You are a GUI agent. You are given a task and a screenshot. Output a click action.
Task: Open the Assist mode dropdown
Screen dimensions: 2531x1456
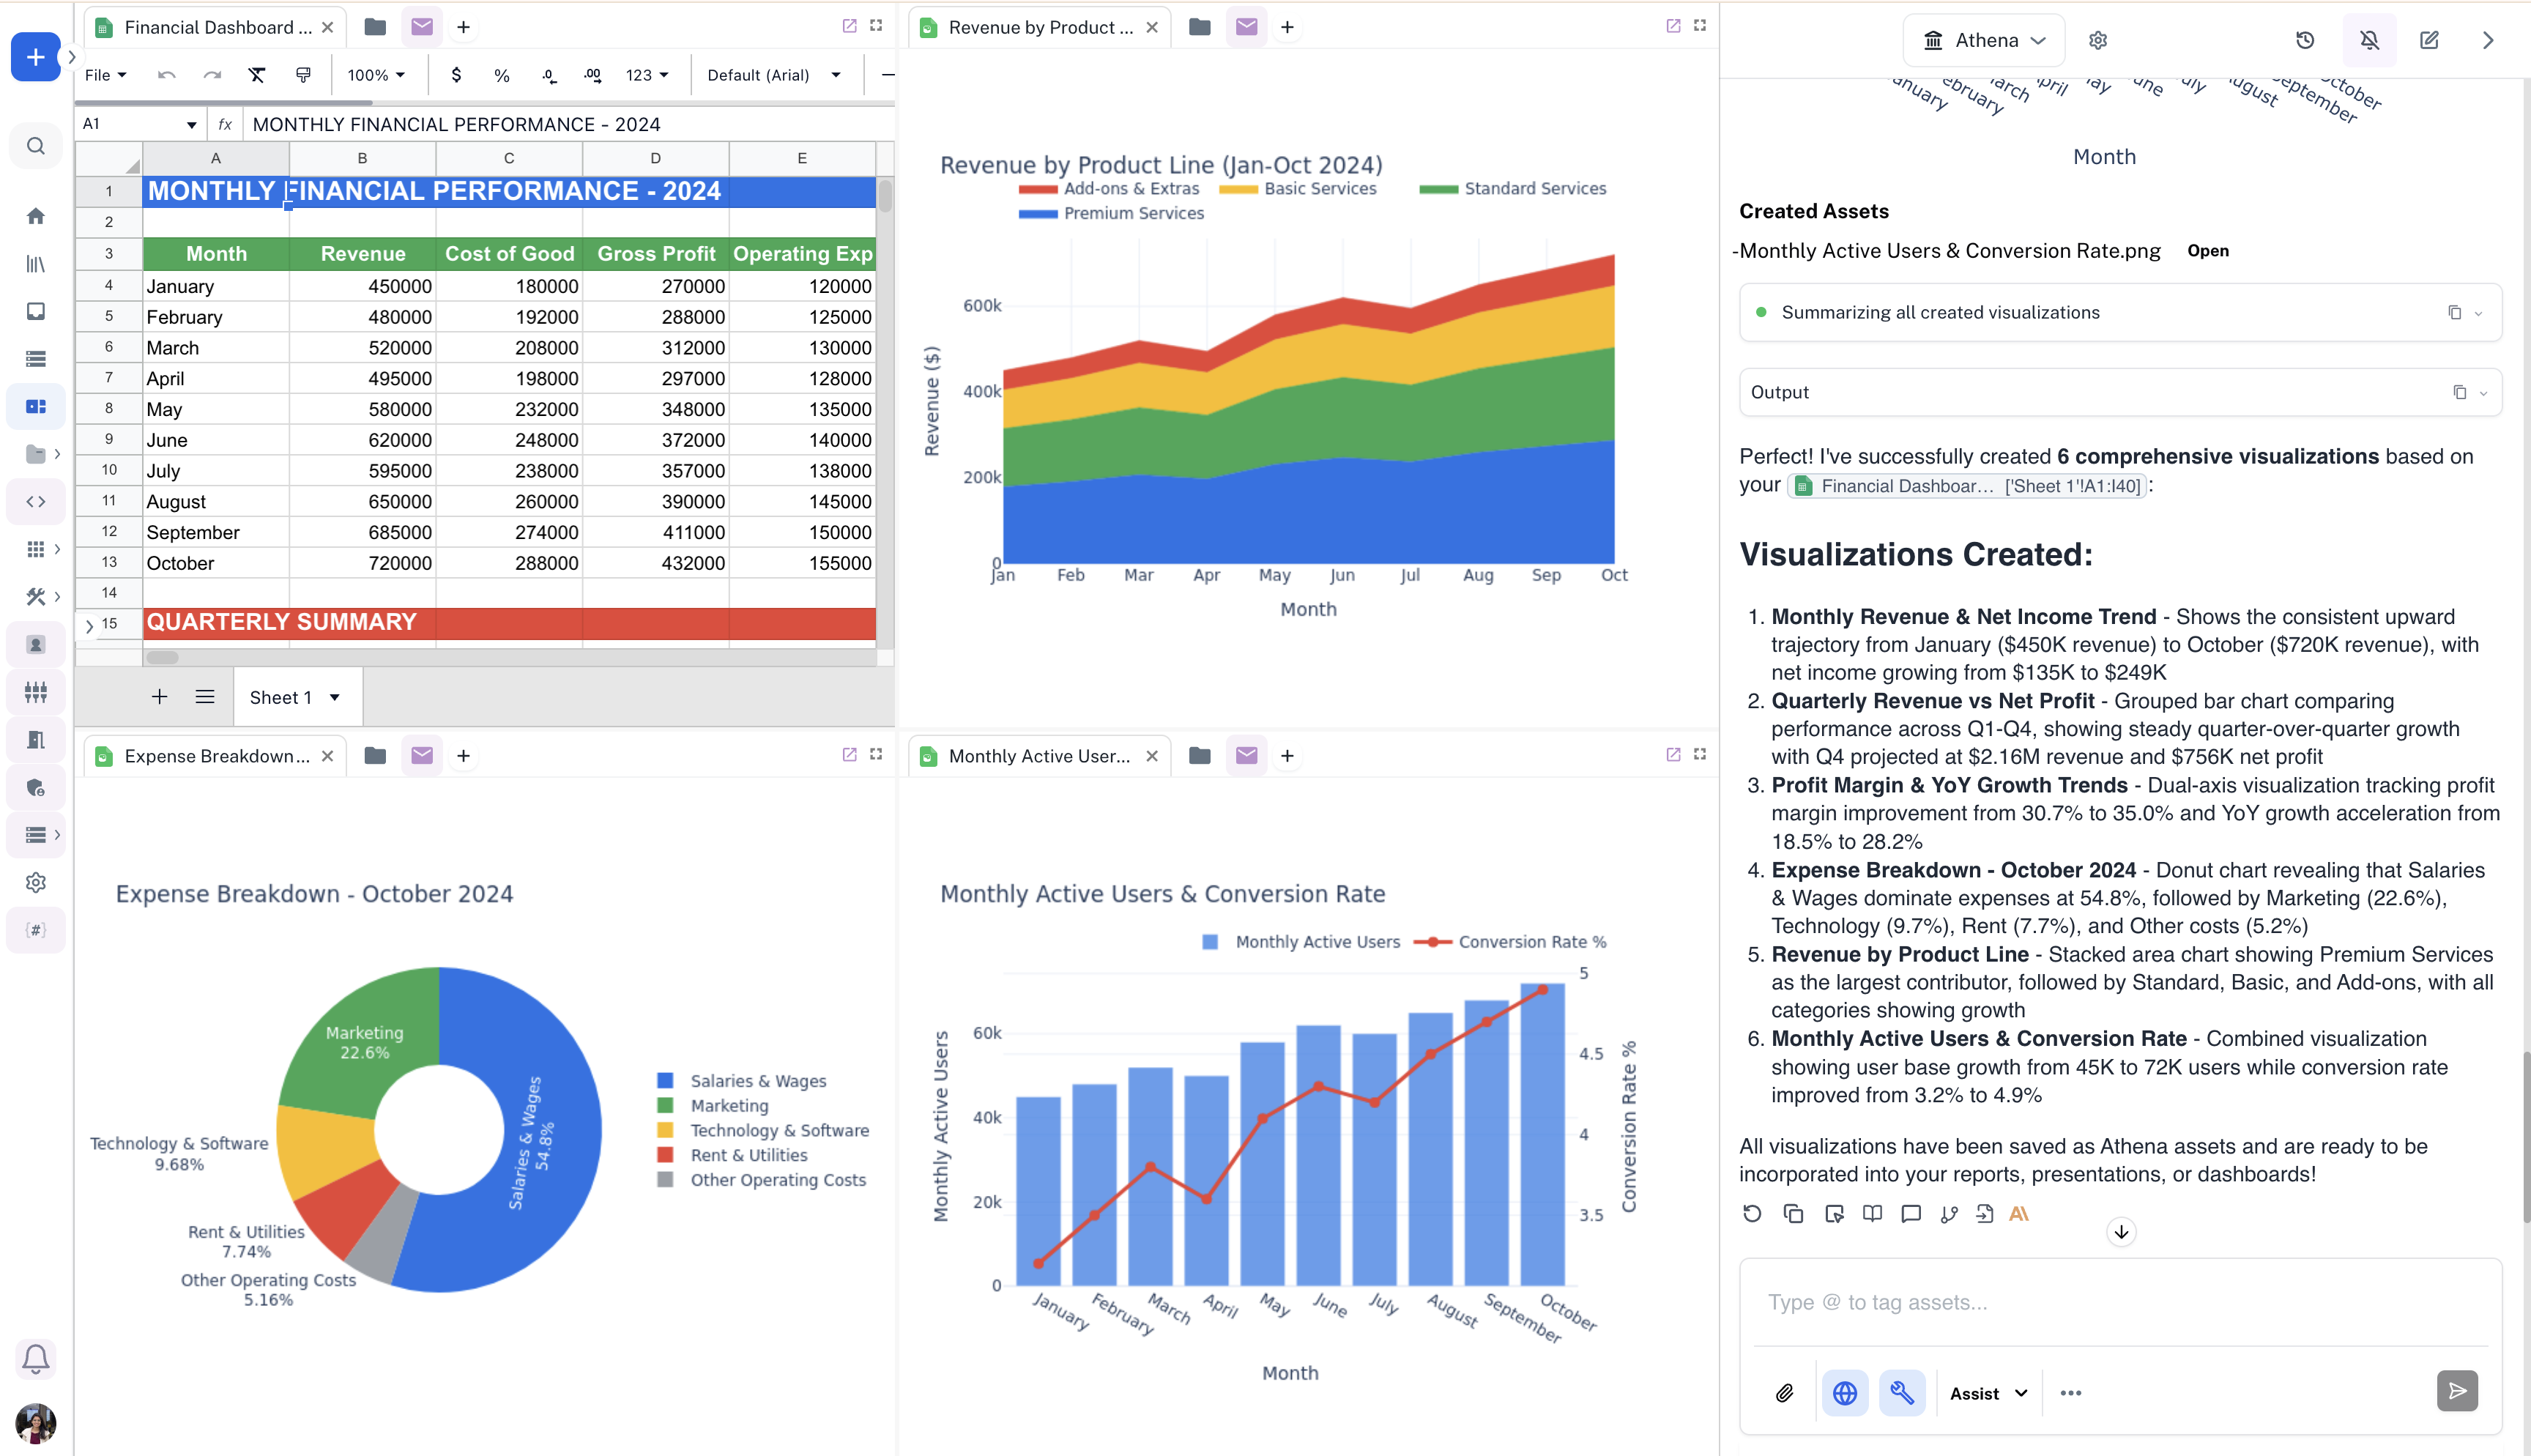click(x=1988, y=1393)
